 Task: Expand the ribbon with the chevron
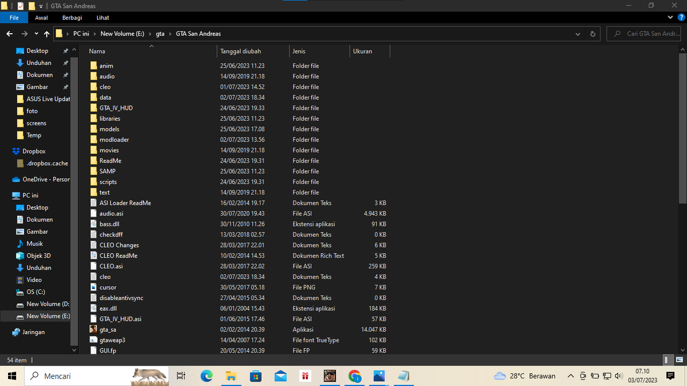[x=670, y=18]
